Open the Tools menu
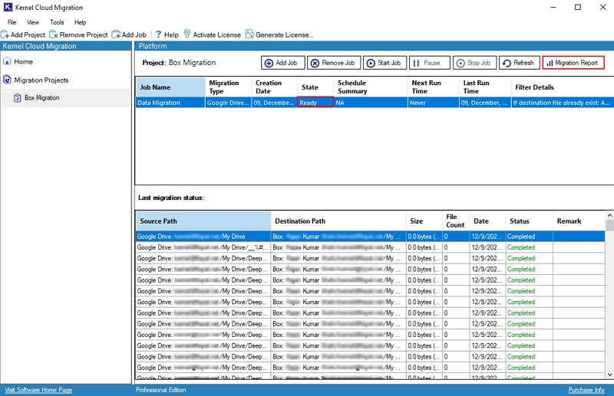The image size is (614, 396). tap(57, 22)
